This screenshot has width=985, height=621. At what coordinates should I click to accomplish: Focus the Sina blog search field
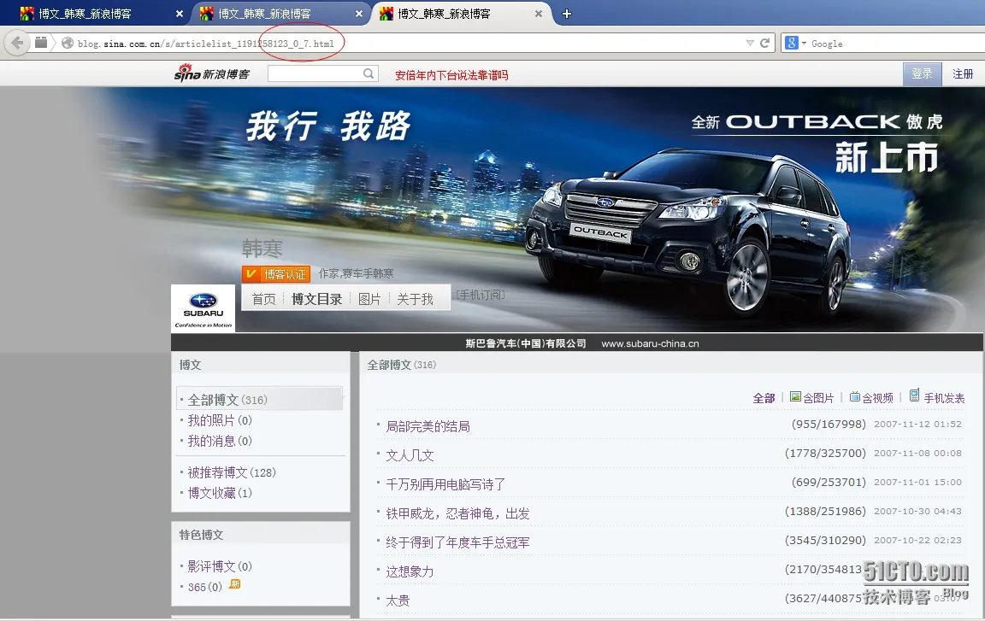(x=316, y=74)
